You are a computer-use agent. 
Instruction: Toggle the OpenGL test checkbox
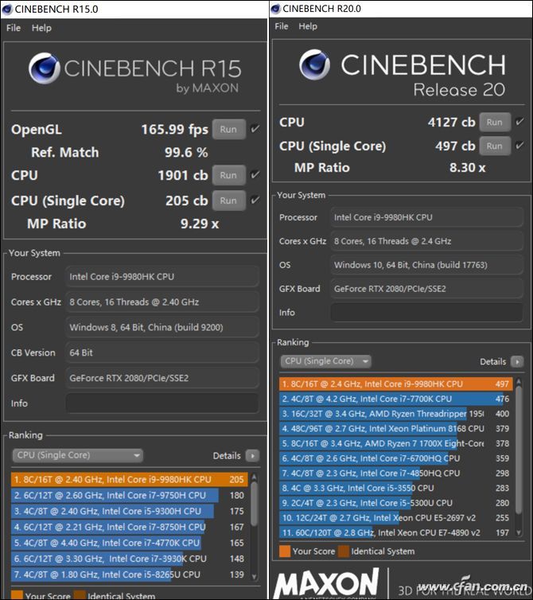point(255,129)
